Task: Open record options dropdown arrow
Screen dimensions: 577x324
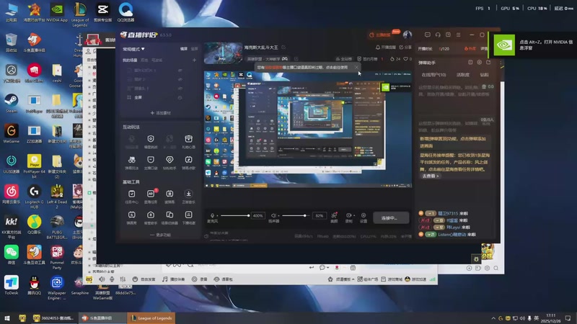Action: click(354, 215)
